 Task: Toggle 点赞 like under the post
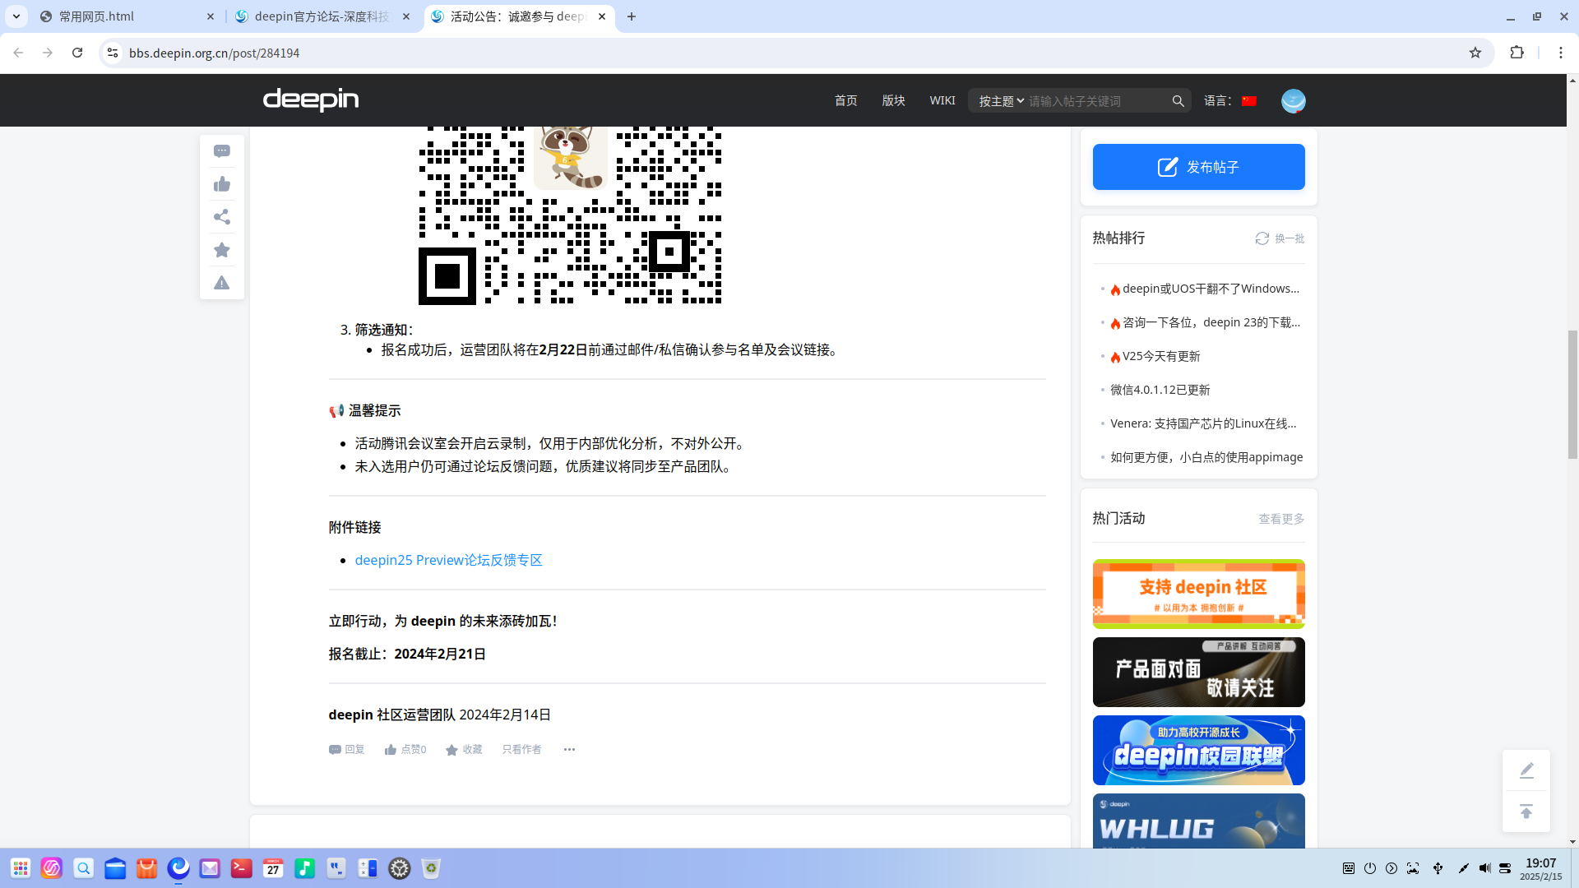[405, 749]
